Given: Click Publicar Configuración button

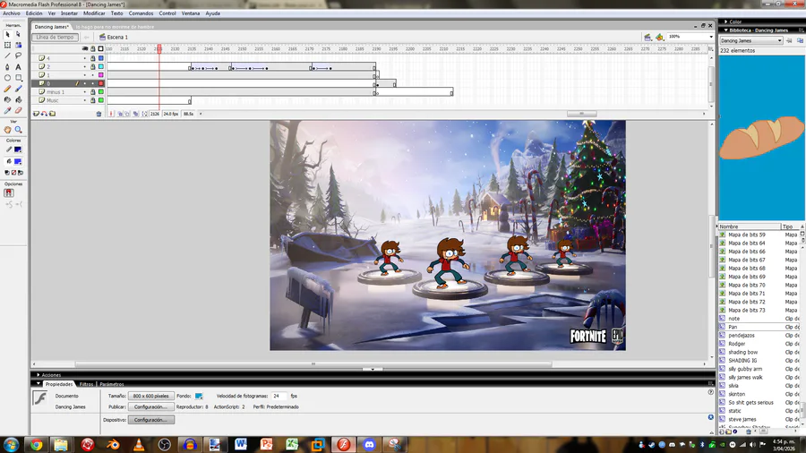Looking at the screenshot, I should [x=150, y=406].
